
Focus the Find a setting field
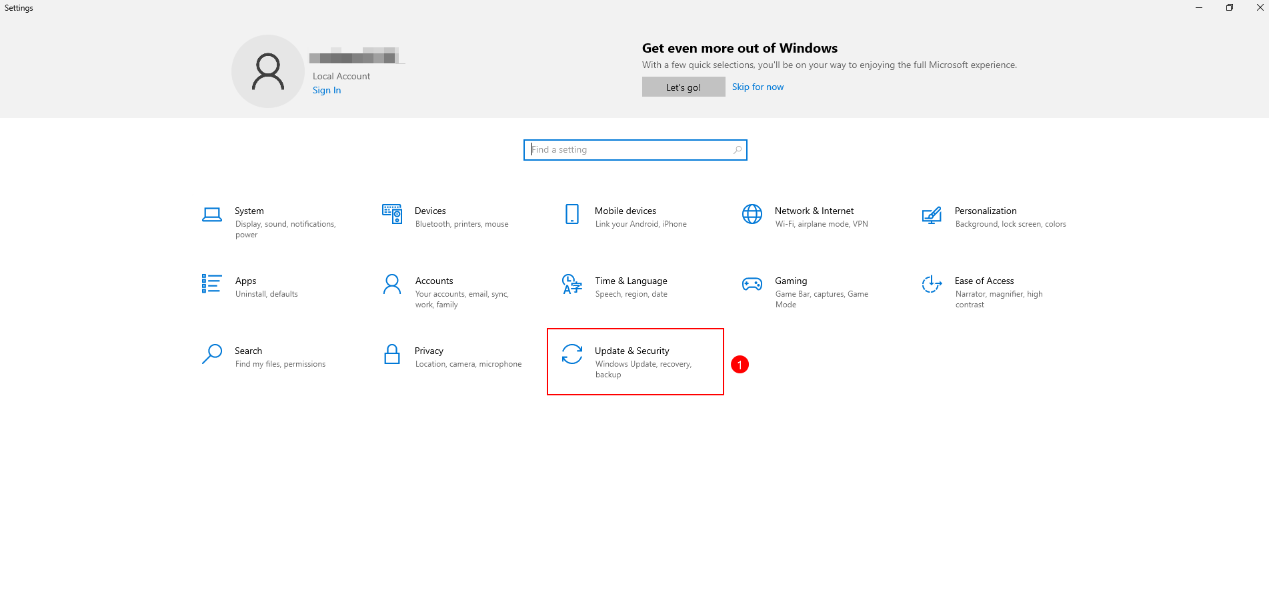635,150
